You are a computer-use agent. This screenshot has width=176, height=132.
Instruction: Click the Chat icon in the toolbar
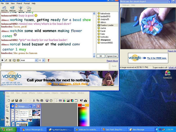point(29,9)
